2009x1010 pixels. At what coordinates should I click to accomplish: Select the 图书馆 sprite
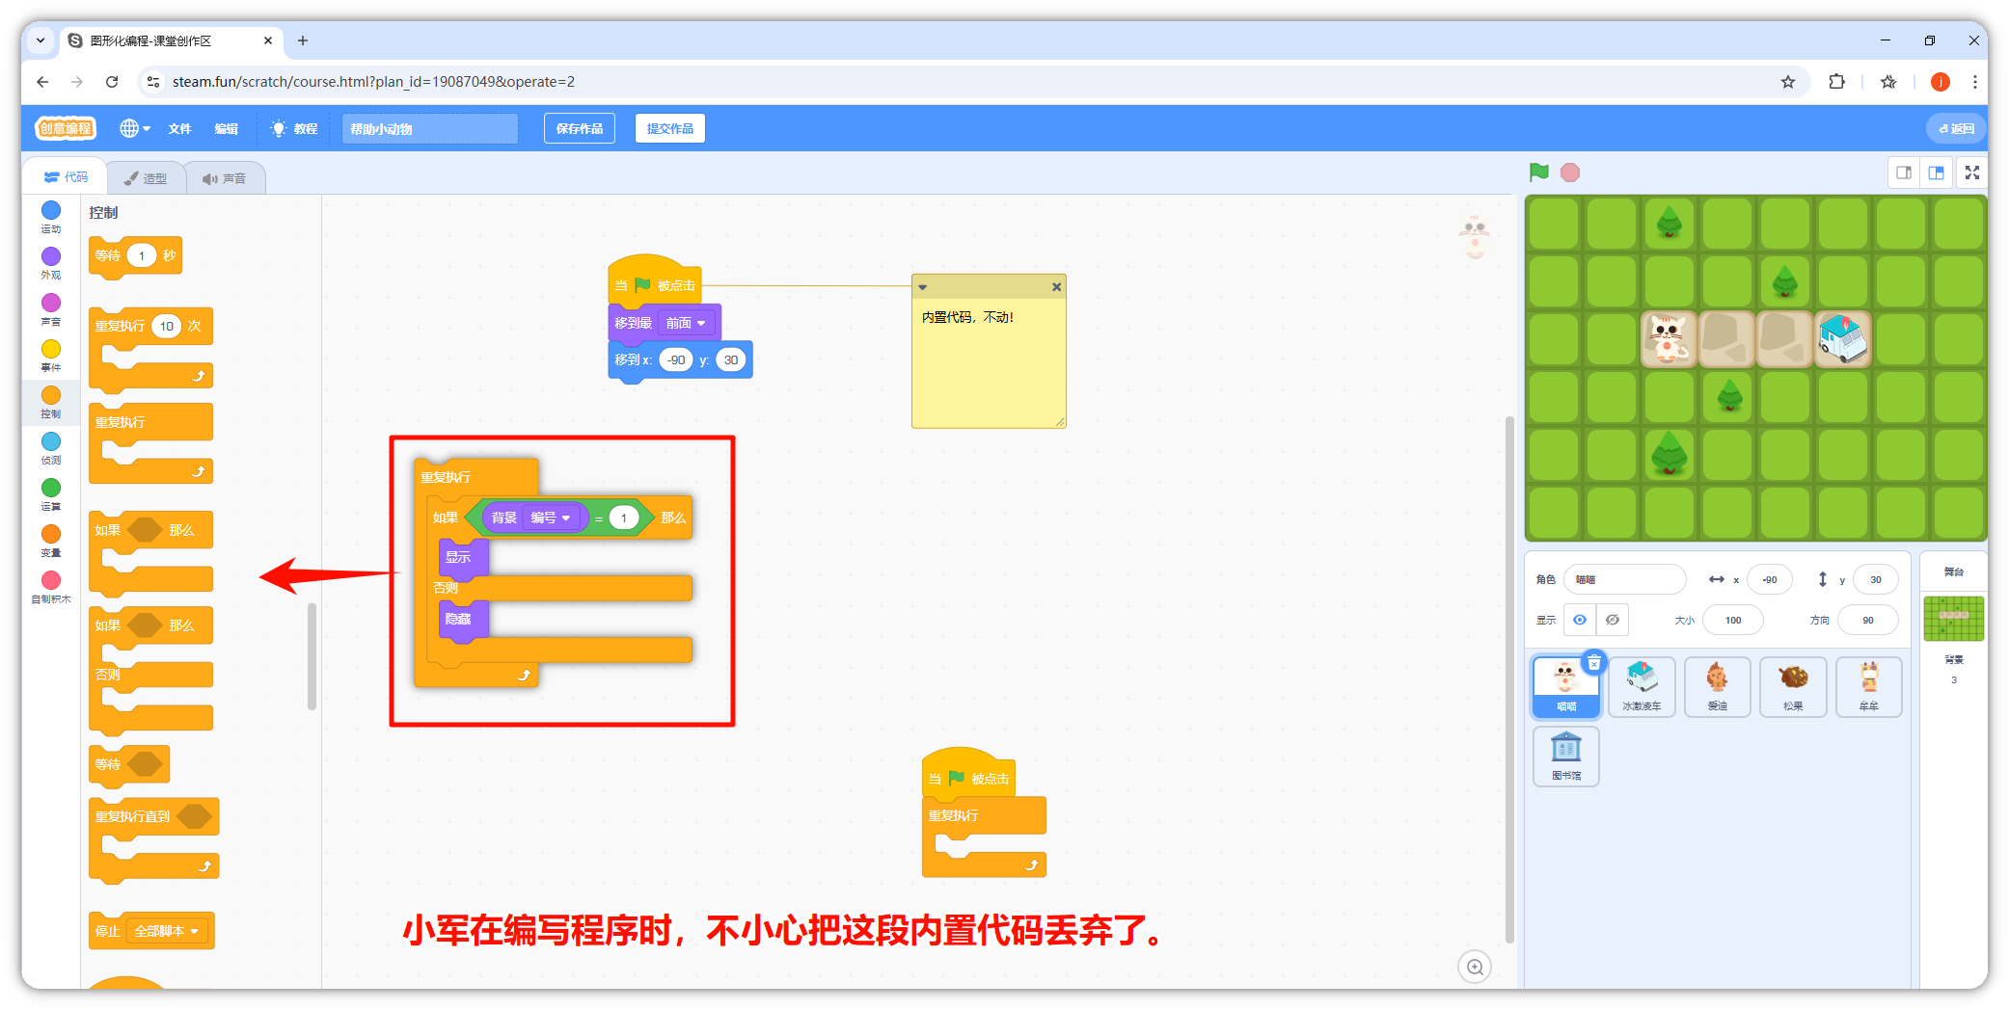coord(1565,756)
